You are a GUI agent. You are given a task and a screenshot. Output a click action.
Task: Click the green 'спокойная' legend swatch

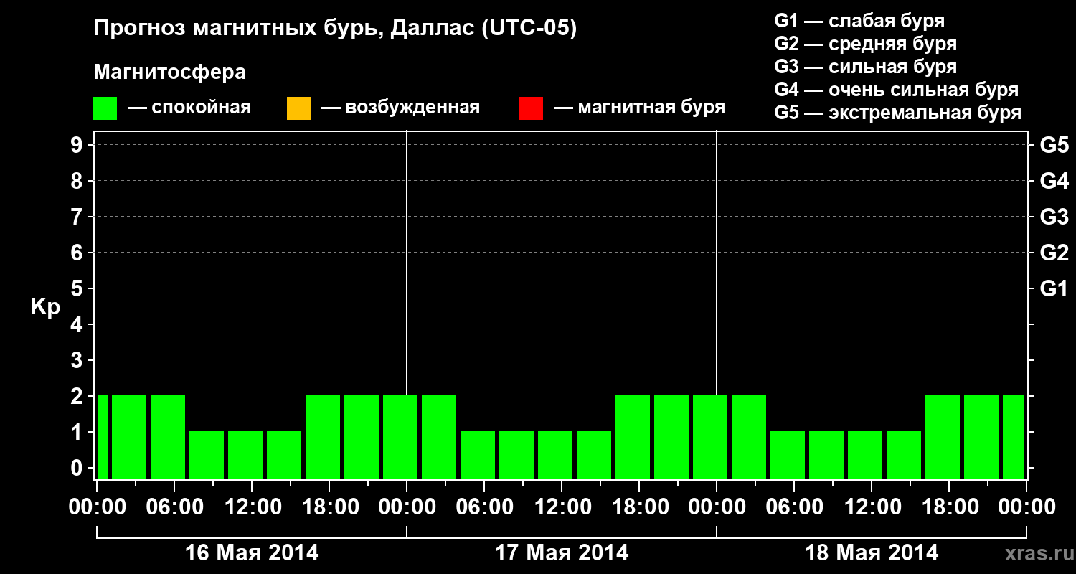105,108
